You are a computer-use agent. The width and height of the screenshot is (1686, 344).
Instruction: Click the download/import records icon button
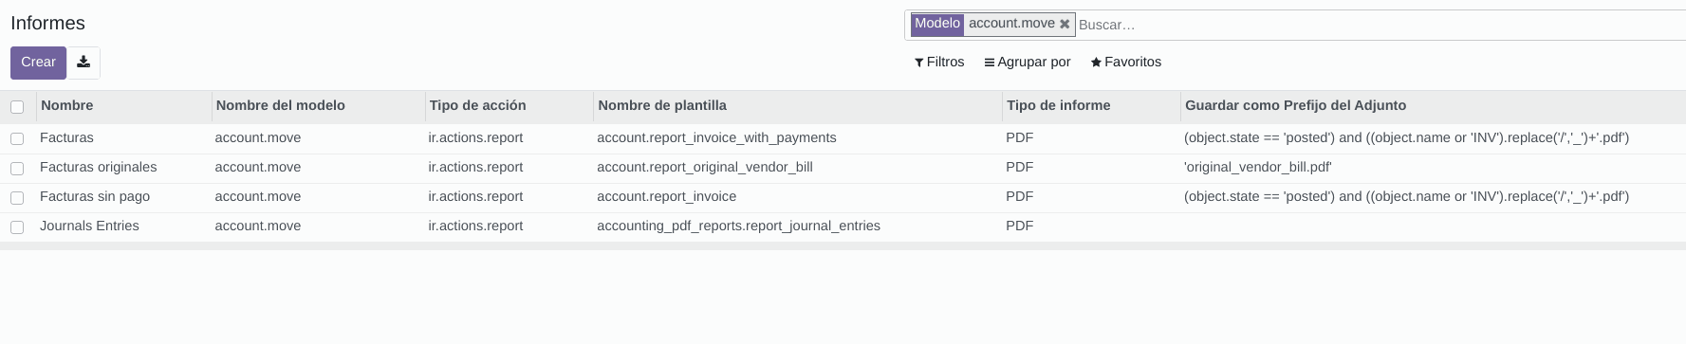point(83,63)
